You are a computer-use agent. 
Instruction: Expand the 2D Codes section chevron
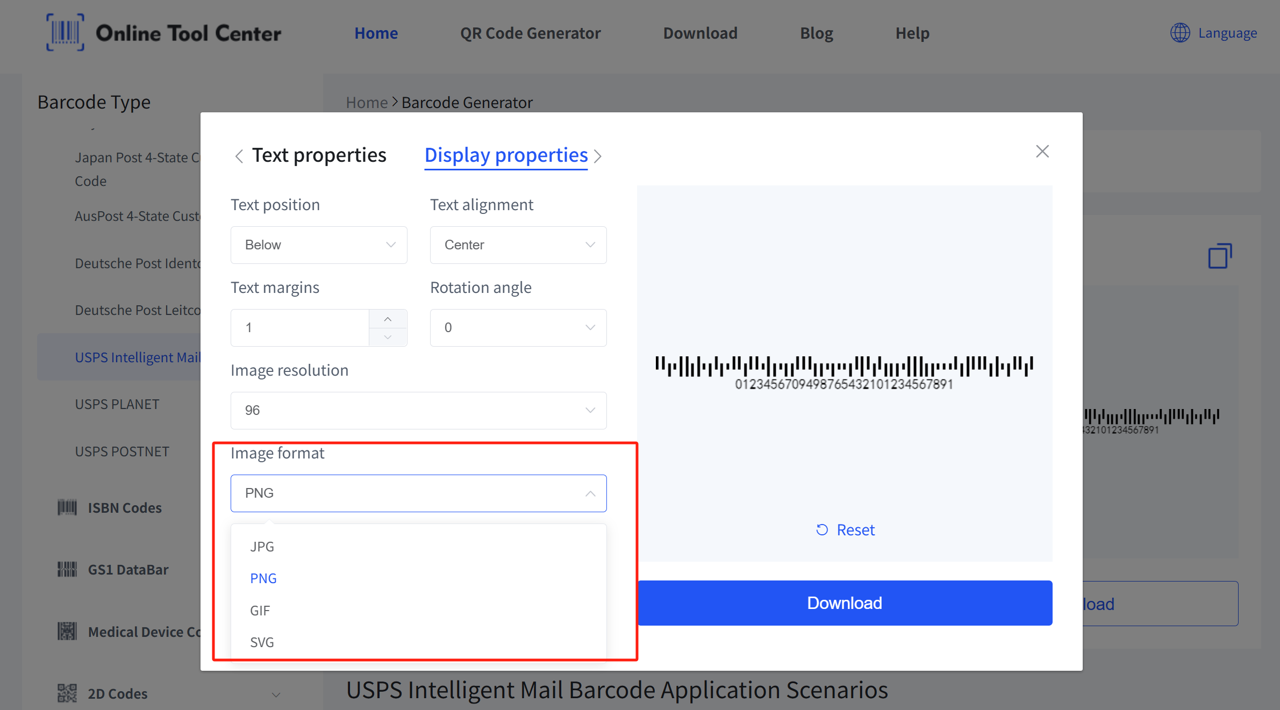(276, 694)
